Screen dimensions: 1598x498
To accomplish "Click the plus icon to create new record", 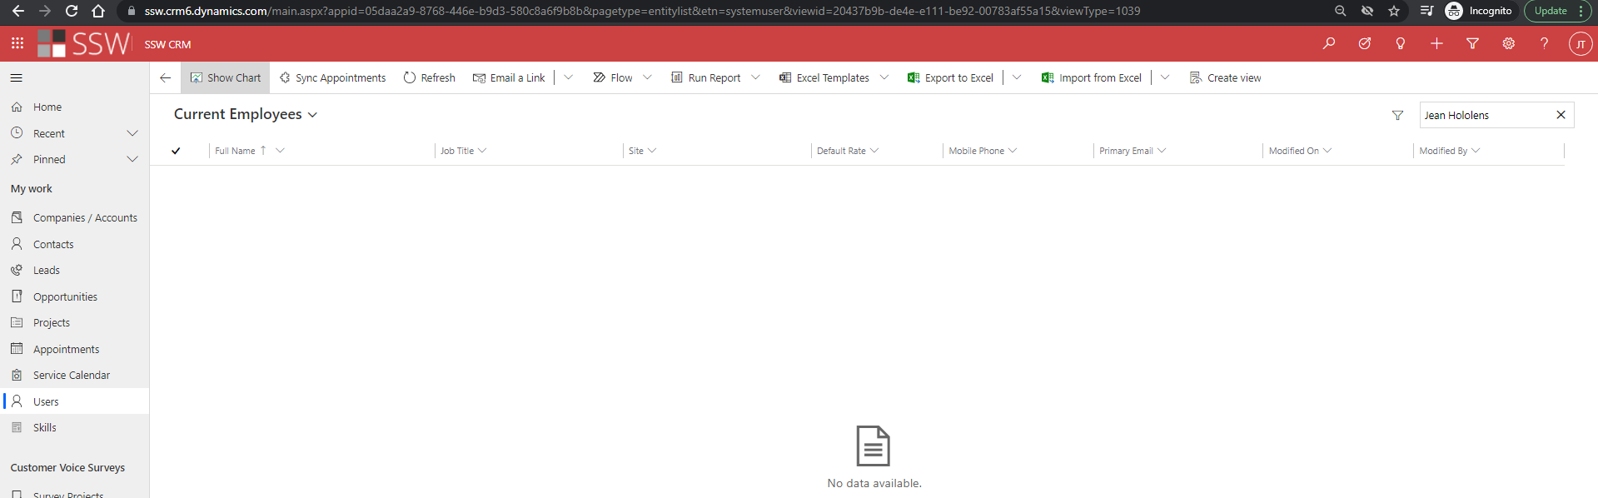I will tap(1436, 43).
